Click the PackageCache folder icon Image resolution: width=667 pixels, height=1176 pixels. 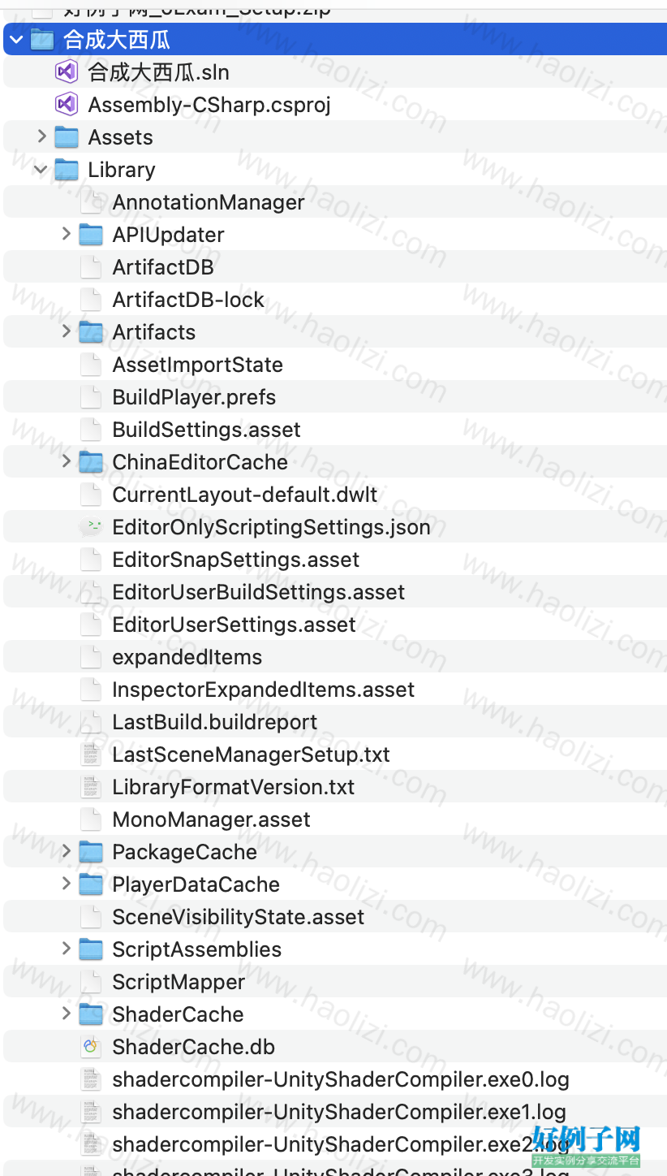(91, 852)
